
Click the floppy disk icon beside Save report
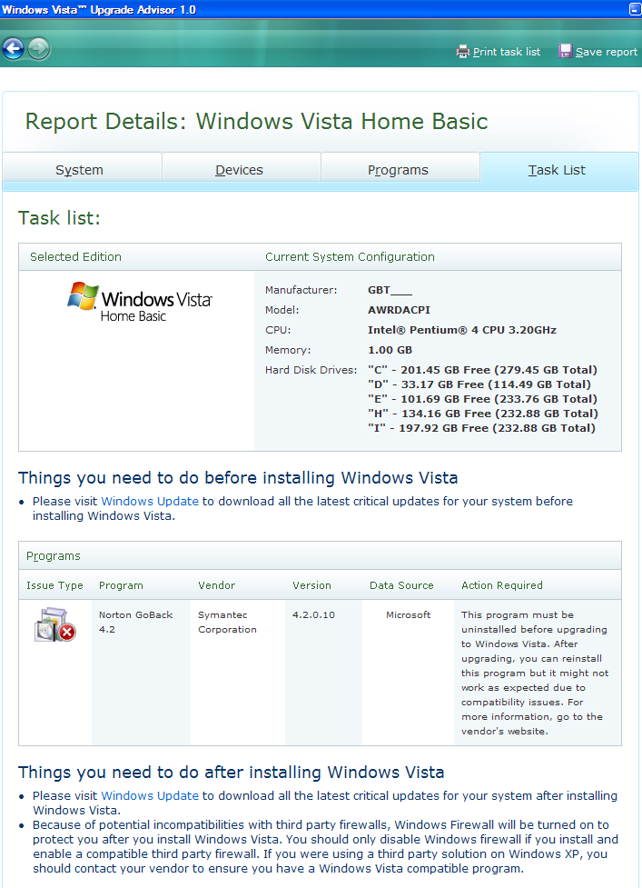565,51
